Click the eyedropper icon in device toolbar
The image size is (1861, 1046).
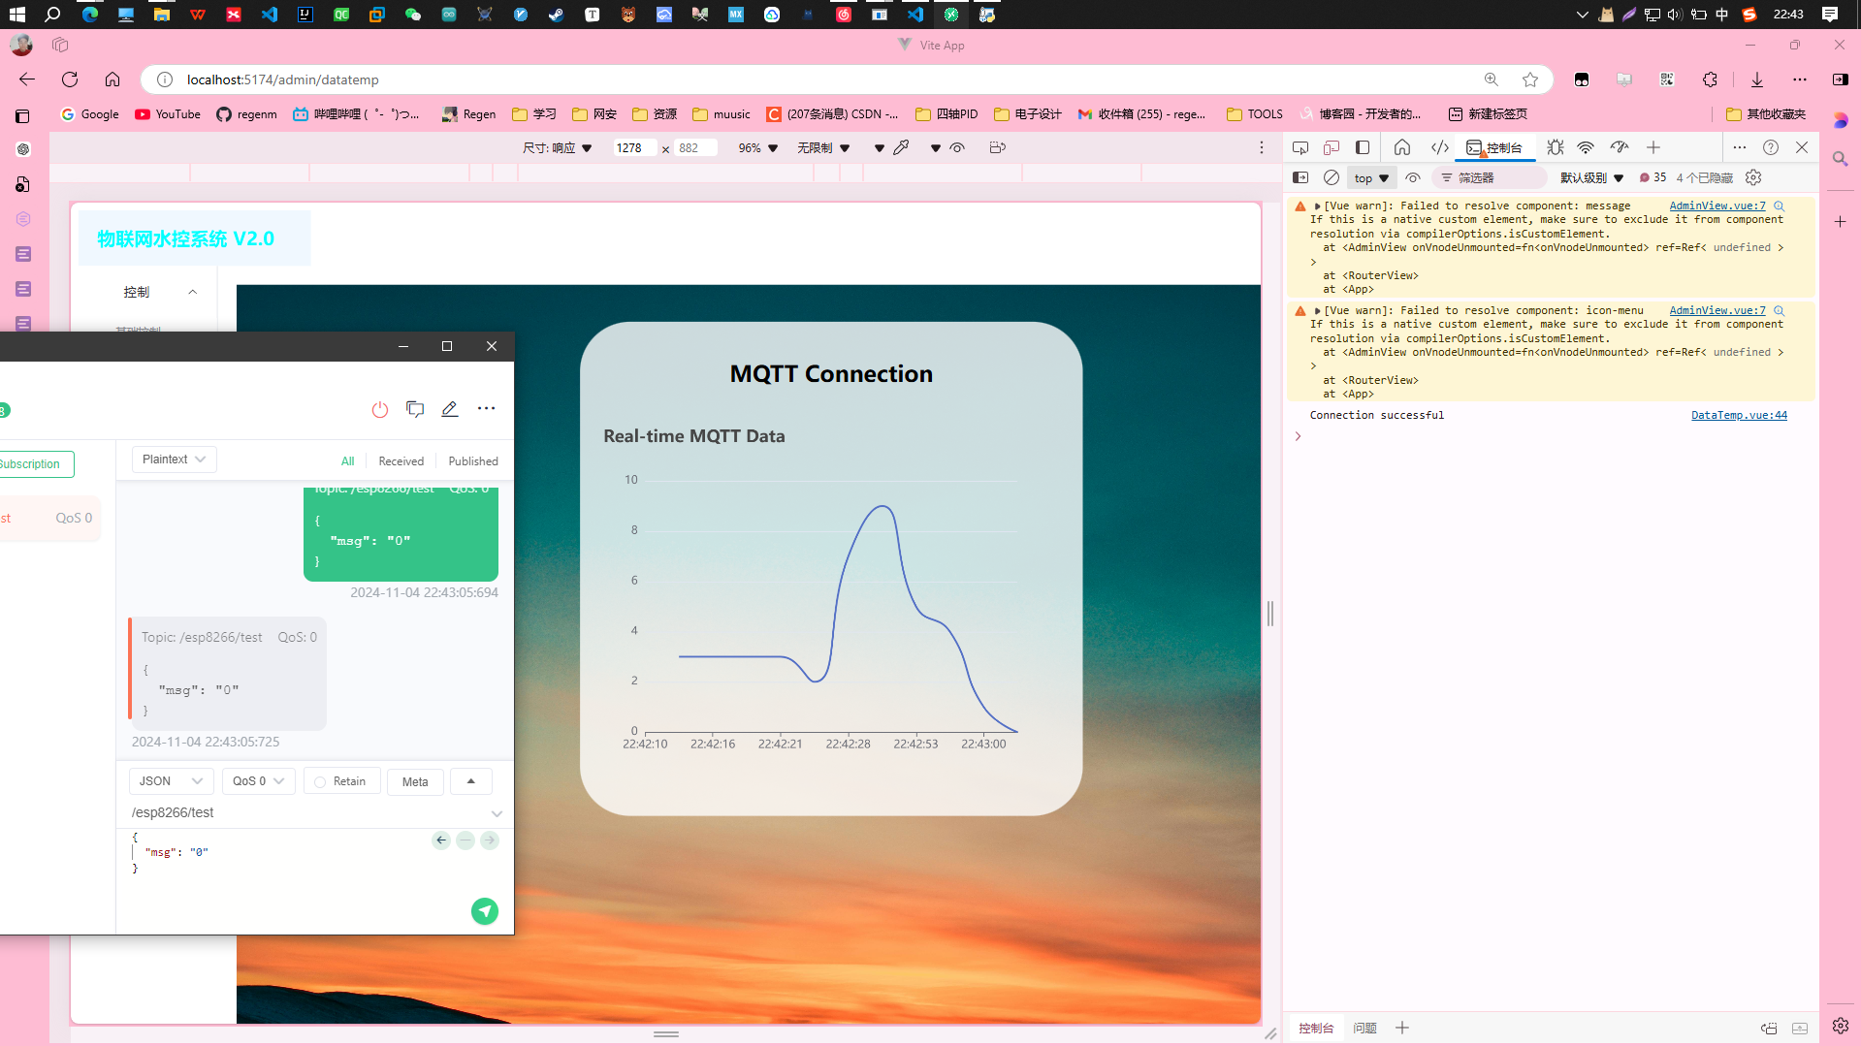coord(901,147)
